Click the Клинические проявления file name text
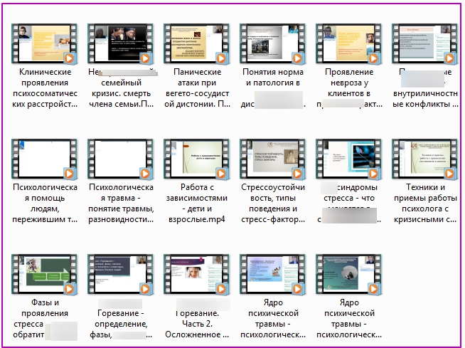This screenshot has width=465, height=348. coord(45,88)
